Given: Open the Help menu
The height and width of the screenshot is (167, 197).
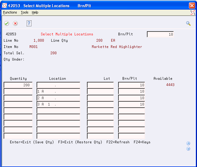Looking at the screenshot, I should [x=35, y=12].
